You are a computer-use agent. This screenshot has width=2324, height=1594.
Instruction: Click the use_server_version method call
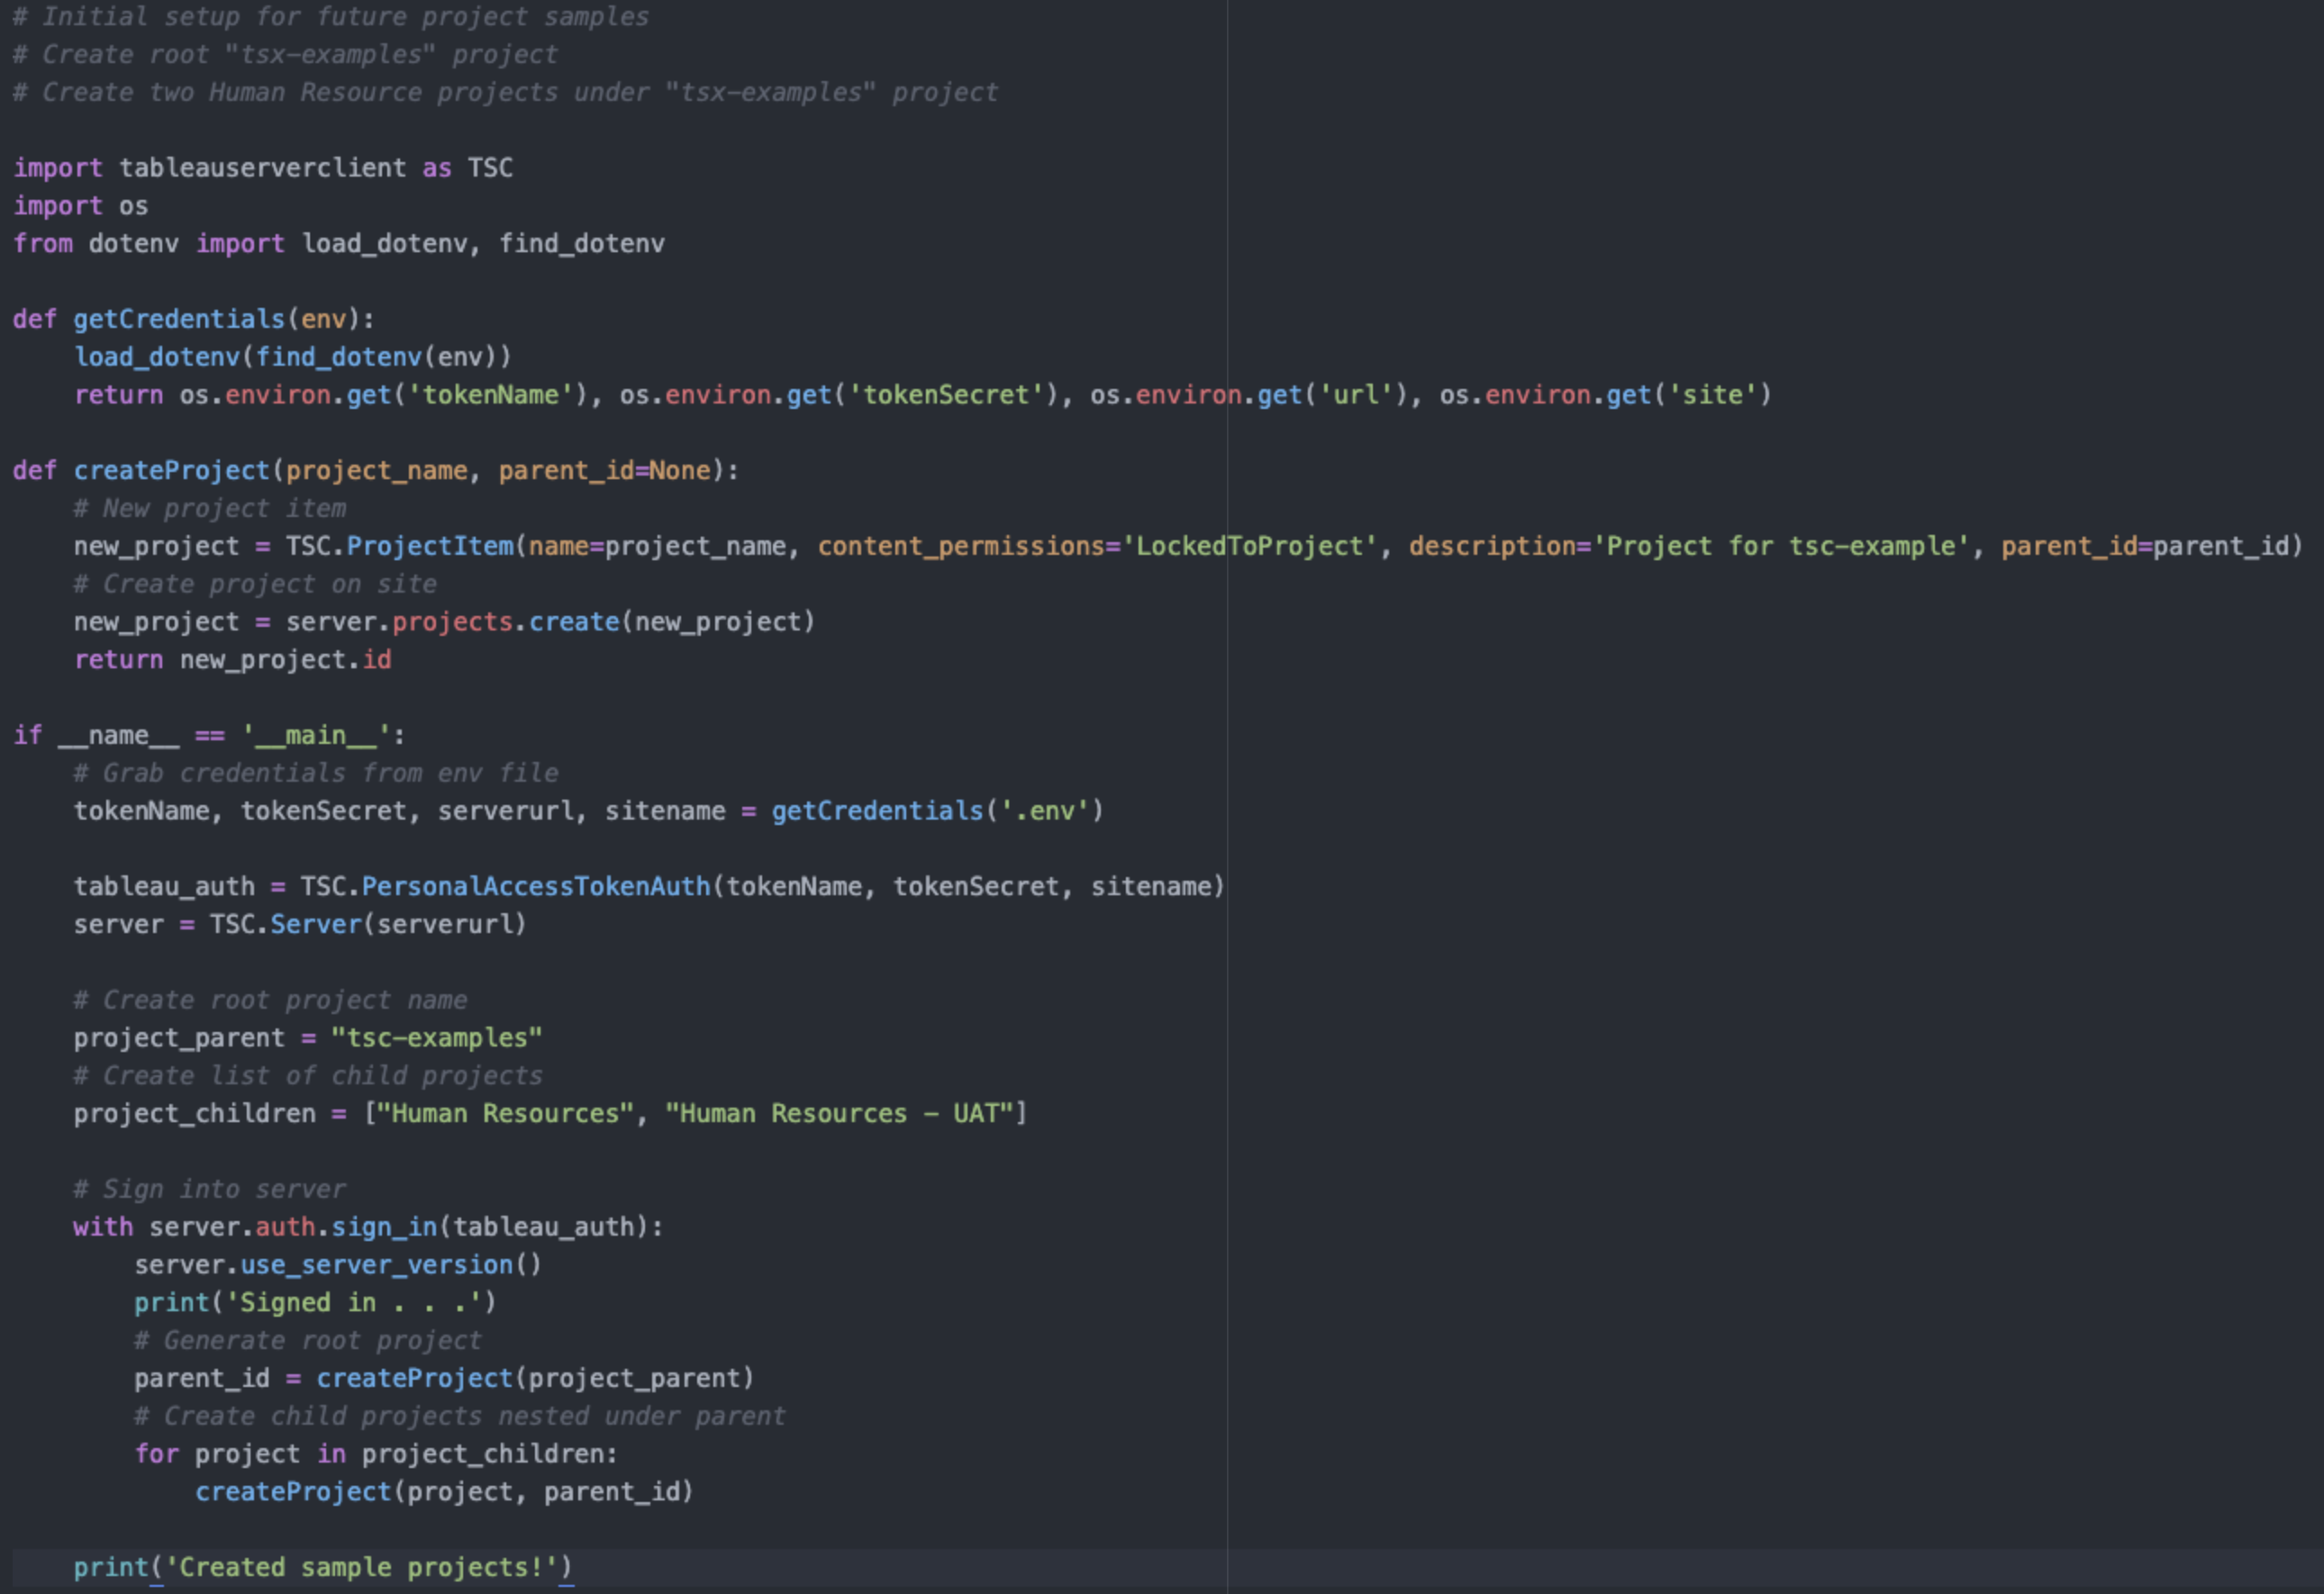point(376,1265)
